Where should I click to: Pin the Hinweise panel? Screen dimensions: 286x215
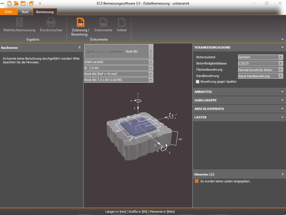[x=283, y=174]
